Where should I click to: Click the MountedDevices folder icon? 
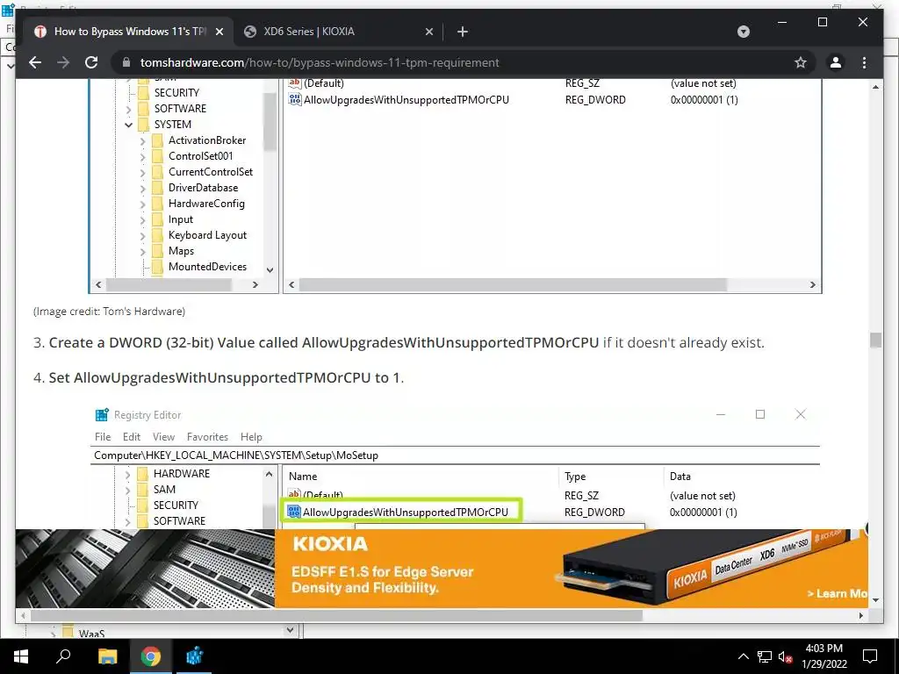pos(158,267)
